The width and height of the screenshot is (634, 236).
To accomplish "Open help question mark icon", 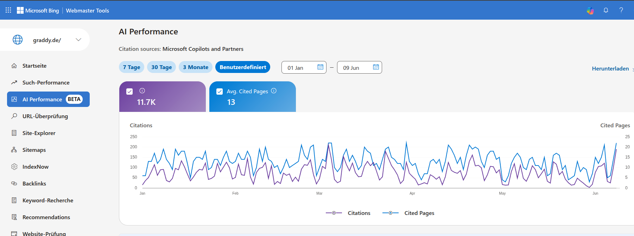I will pyautogui.click(x=621, y=10).
